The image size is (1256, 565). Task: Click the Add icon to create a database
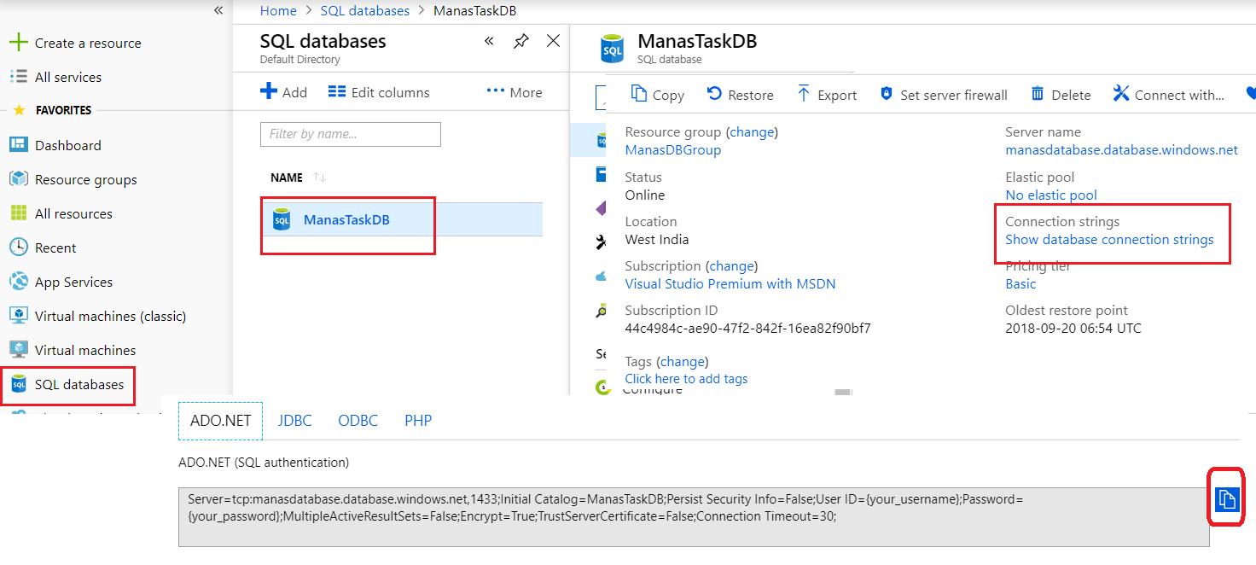coord(283,91)
